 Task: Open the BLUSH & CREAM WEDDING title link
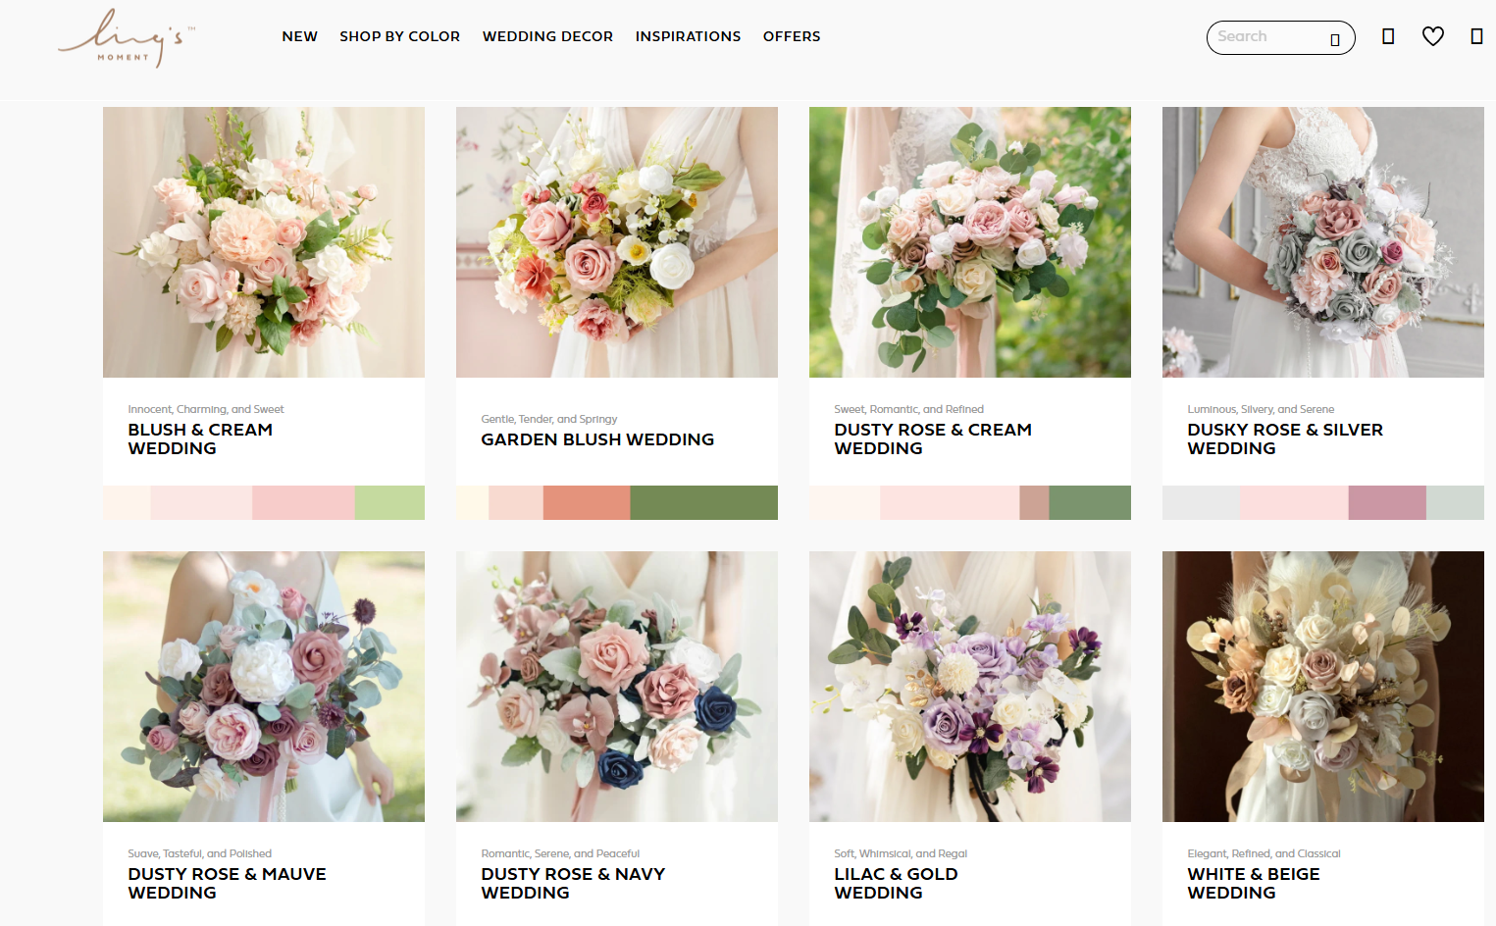(200, 438)
